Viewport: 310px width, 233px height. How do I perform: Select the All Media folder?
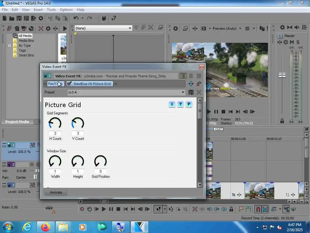click(x=25, y=36)
